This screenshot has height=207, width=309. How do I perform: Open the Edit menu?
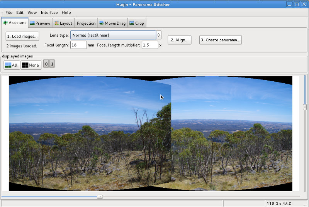pyautogui.click(x=20, y=13)
